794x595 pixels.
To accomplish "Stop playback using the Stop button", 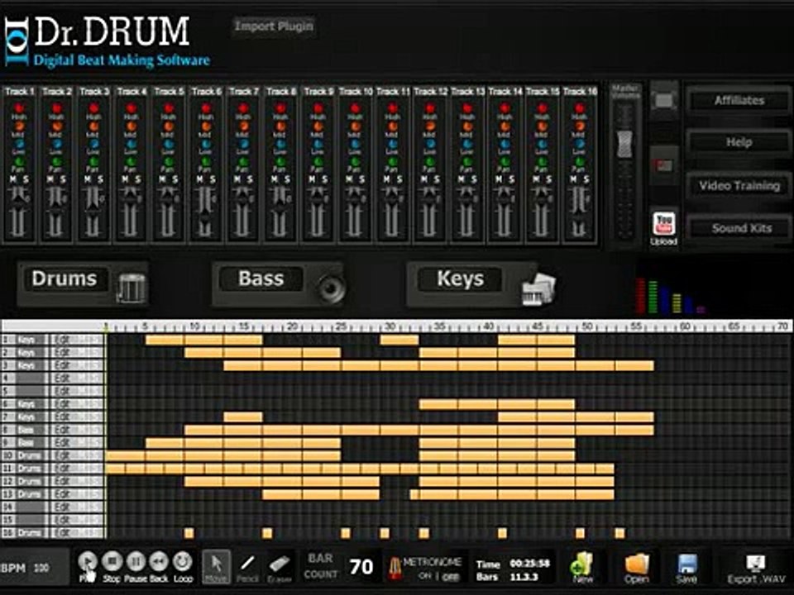I will click(112, 562).
